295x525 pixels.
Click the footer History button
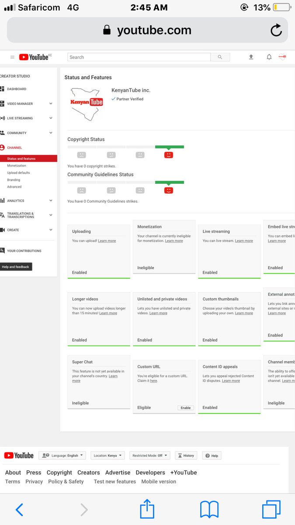(x=186, y=455)
